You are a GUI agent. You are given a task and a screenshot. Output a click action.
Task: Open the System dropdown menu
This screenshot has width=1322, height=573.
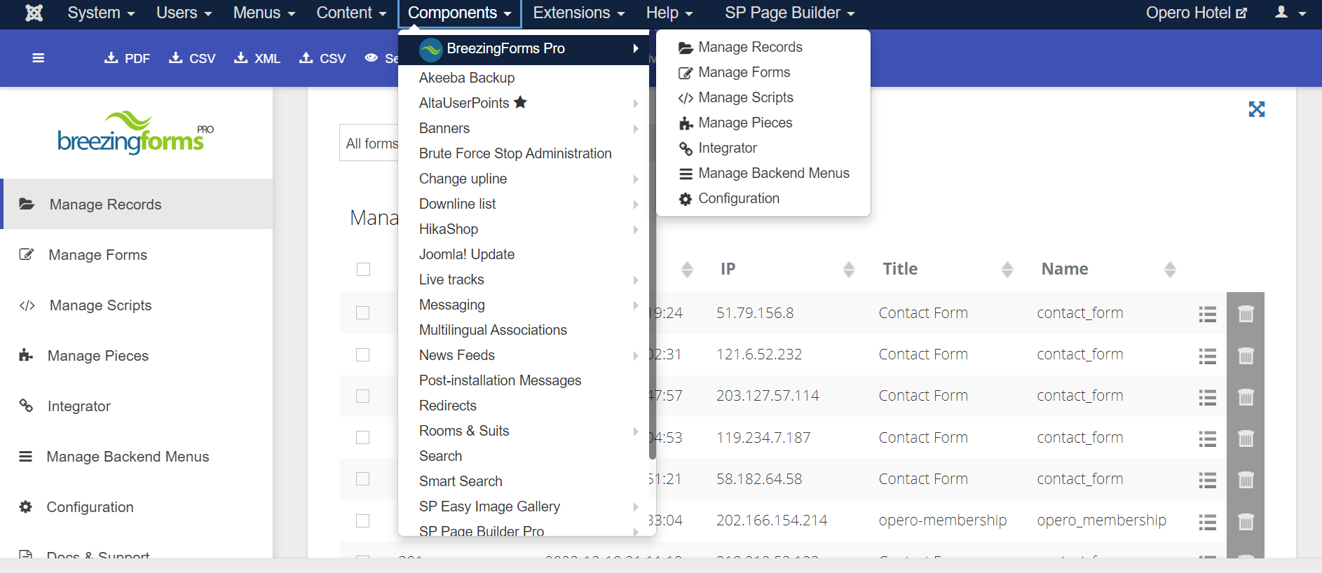tap(101, 13)
